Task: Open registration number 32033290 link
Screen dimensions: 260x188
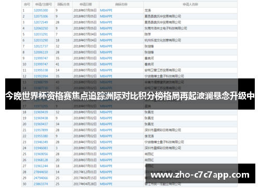Action: [x=41, y=41]
